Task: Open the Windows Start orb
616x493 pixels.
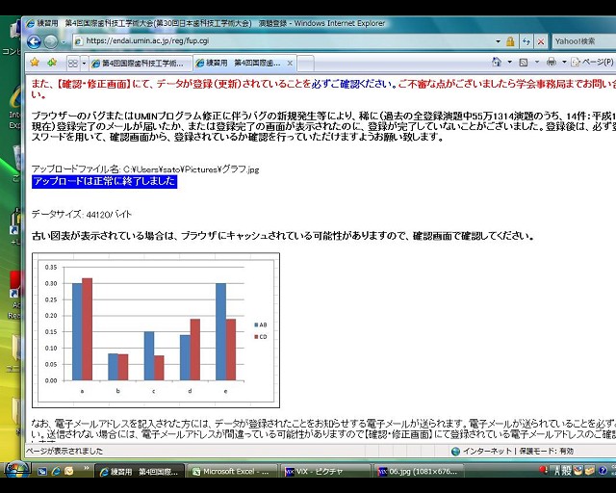Action: click(x=16, y=470)
